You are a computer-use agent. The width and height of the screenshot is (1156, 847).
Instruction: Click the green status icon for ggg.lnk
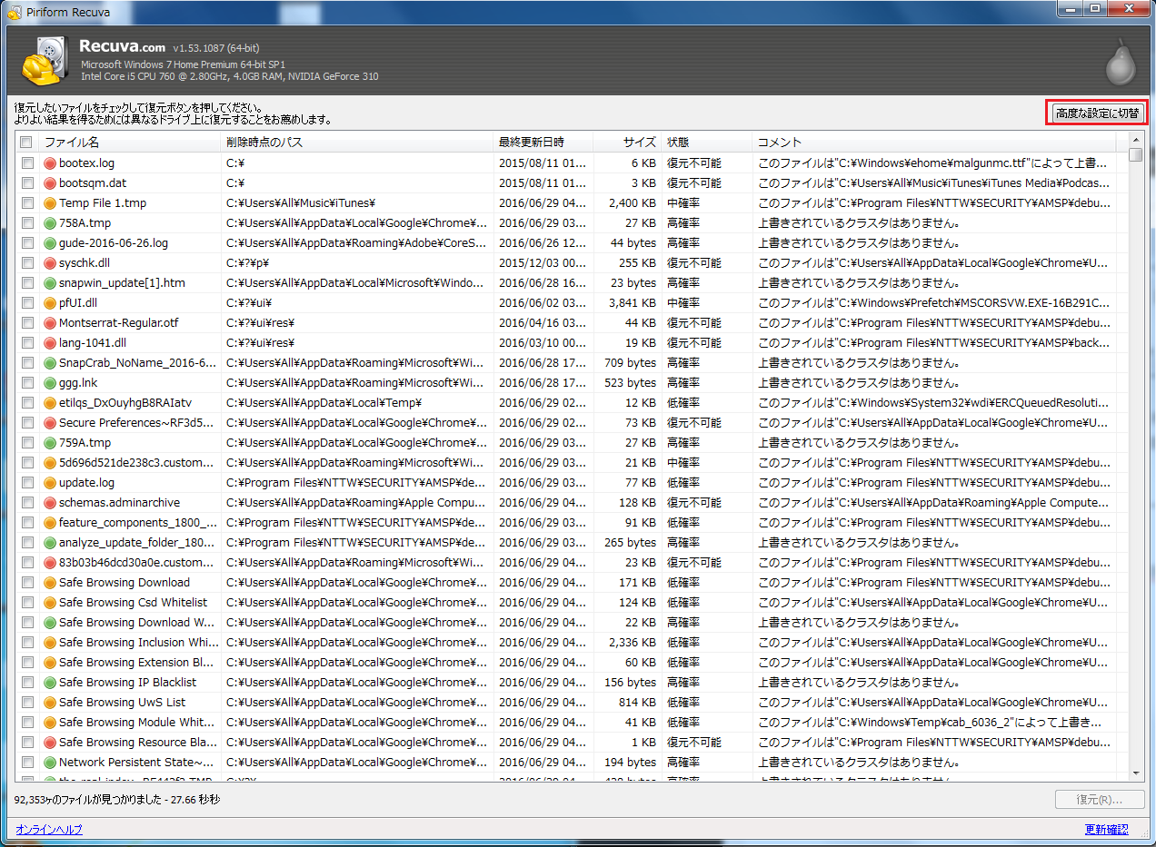point(50,383)
